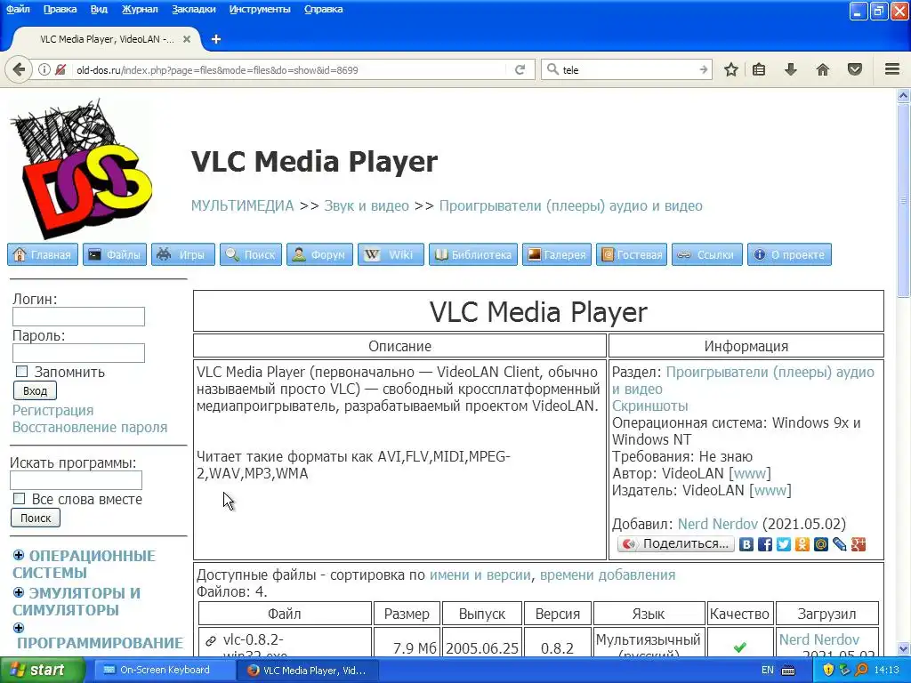
Task: Submit search with the go arrow
Action: tap(703, 69)
